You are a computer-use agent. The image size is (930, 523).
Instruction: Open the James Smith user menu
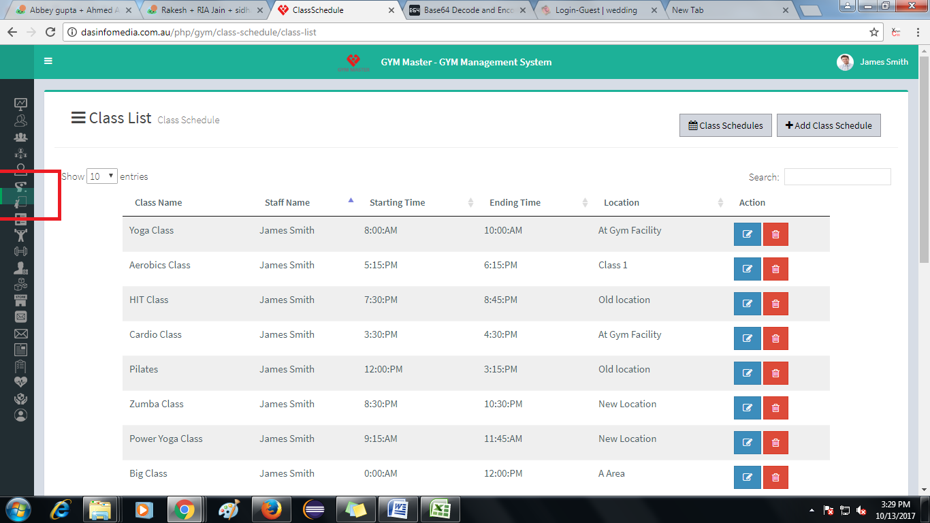coord(873,62)
